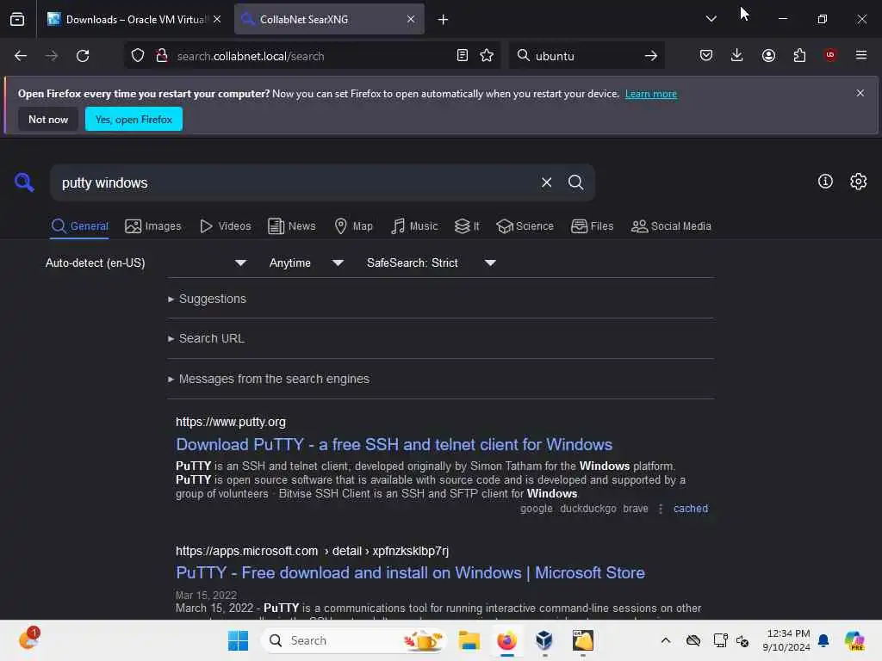Click the Not now button

point(48,119)
